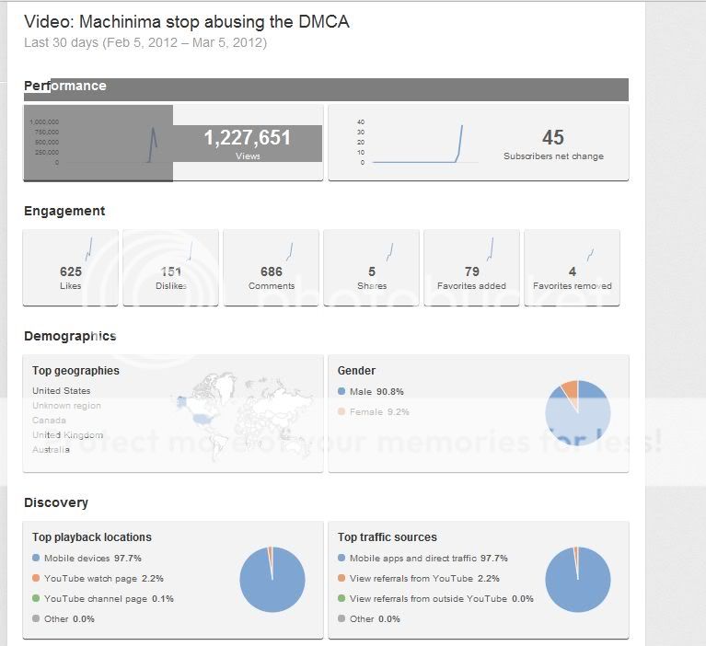Click the Top traffic sources pie chart
Viewport: 706px width, 646px height.
577,580
